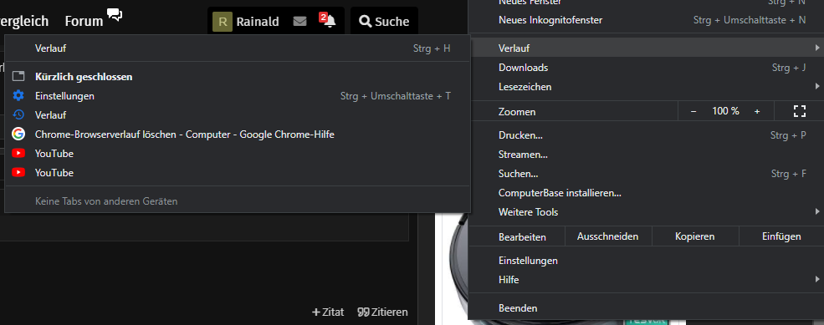Click the Suche search button
This screenshot has height=325, width=824.
[384, 22]
